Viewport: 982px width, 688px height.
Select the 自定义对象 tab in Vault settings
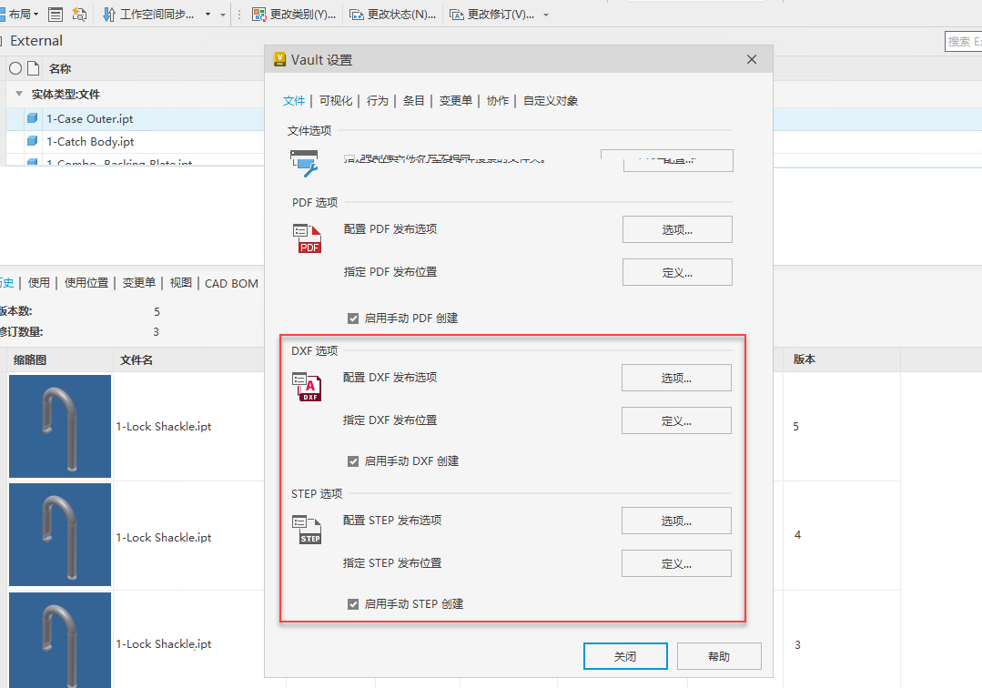point(551,101)
